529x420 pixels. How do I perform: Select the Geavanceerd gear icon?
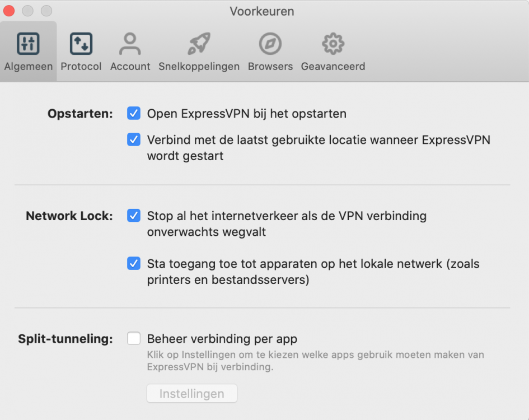[333, 43]
